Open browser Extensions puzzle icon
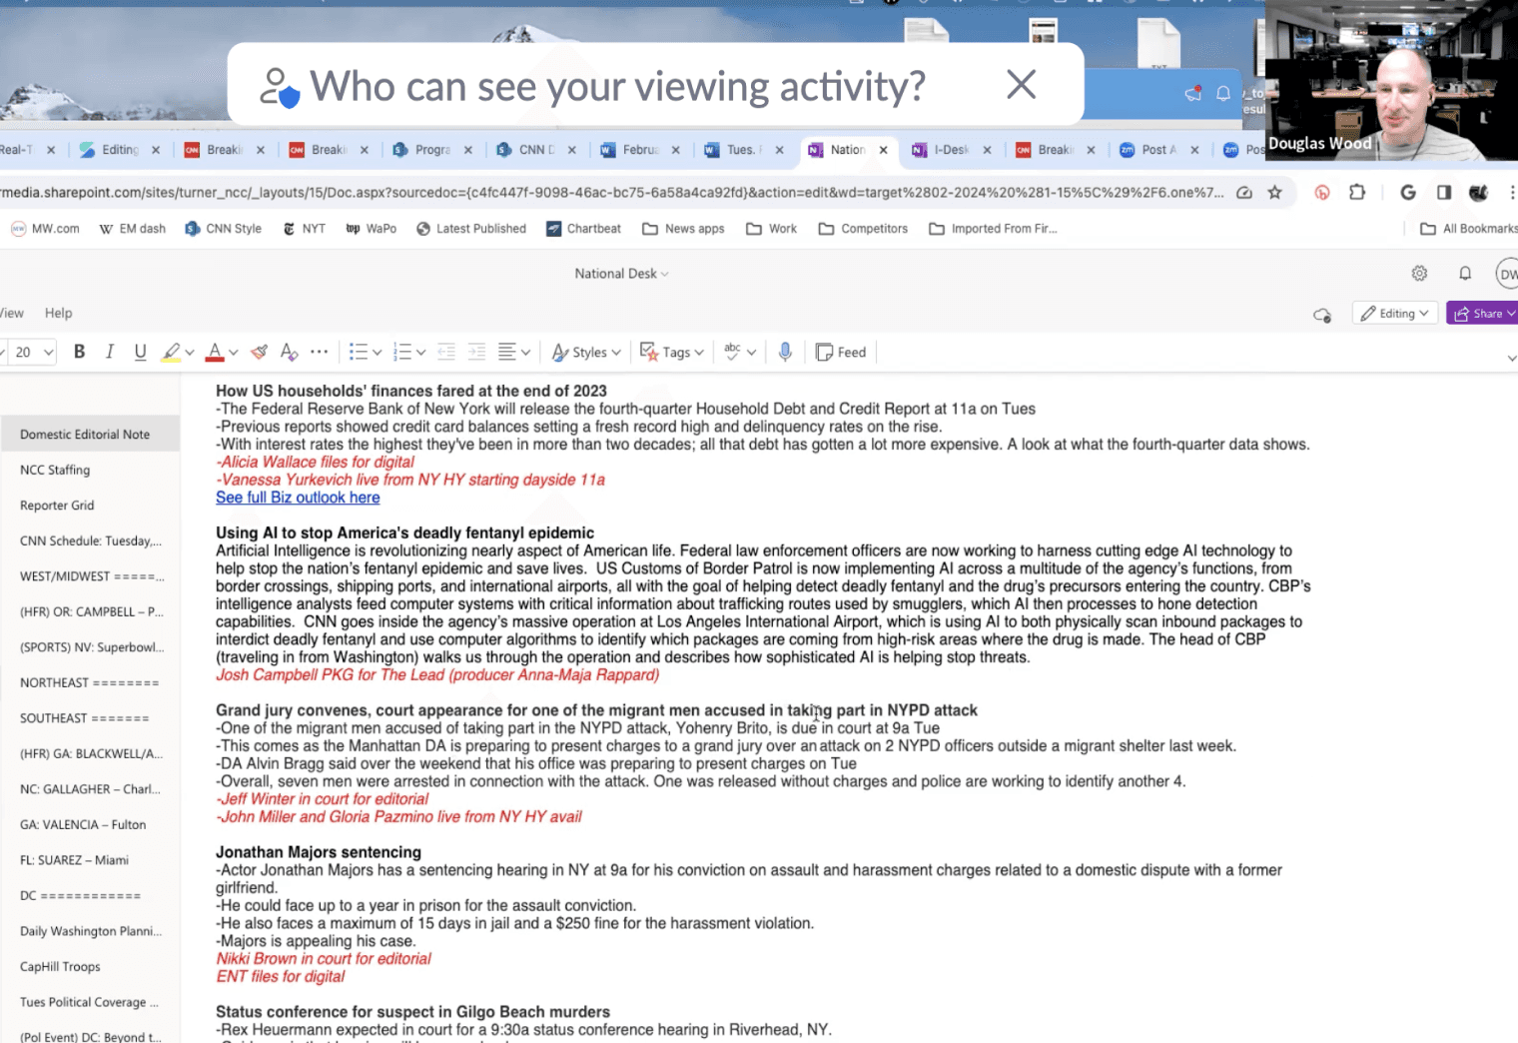The image size is (1518, 1043). pyautogui.click(x=1356, y=192)
